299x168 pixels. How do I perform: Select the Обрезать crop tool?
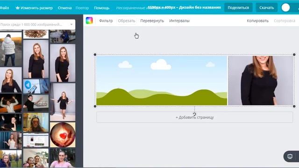click(x=127, y=21)
